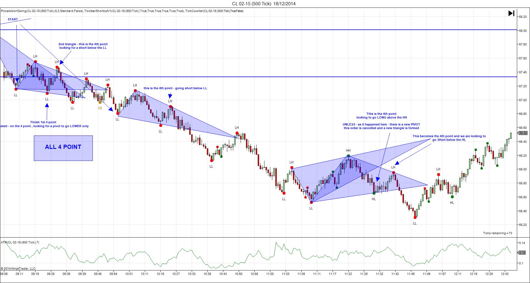Click the 11:42 time axis label
Image resolution: width=530 pixels, height=283 pixels.
click(395, 274)
